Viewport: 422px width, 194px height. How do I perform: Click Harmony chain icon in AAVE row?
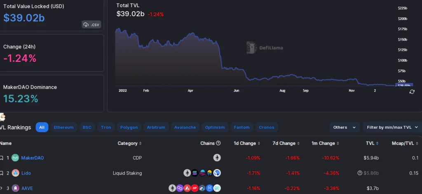pyautogui.click(x=217, y=188)
